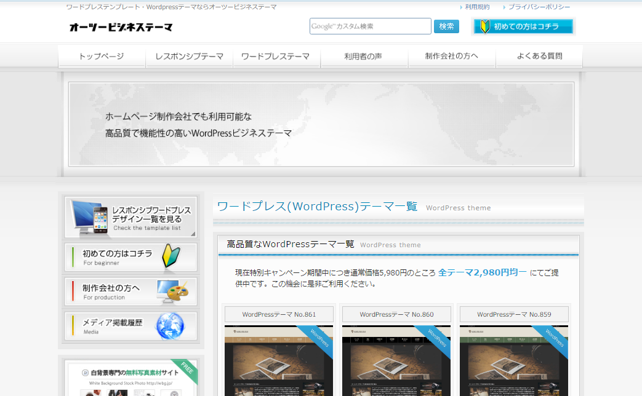Open WordPressテーマ No.860 thumbnail preview
This screenshot has height=396, width=642.
(396, 360)
